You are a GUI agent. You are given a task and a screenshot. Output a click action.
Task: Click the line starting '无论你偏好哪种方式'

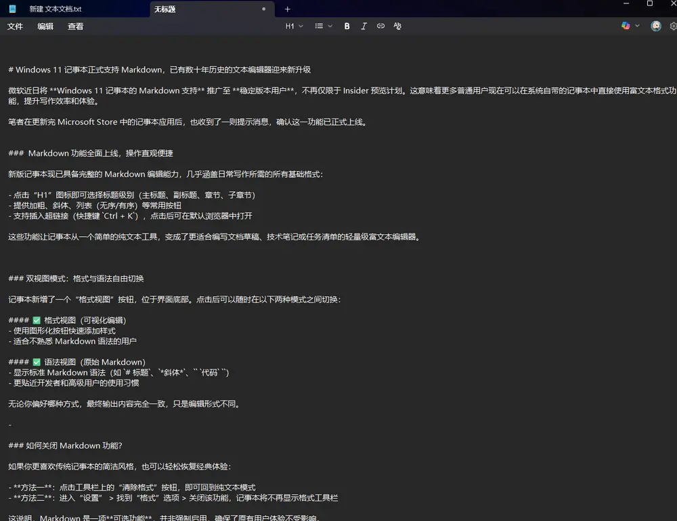(125, 404)
